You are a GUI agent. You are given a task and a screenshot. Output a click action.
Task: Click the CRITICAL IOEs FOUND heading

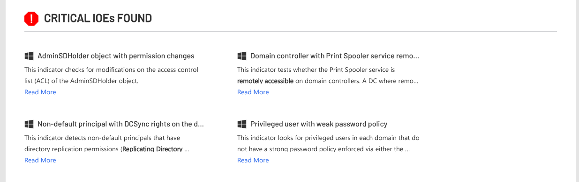point(98,19)
